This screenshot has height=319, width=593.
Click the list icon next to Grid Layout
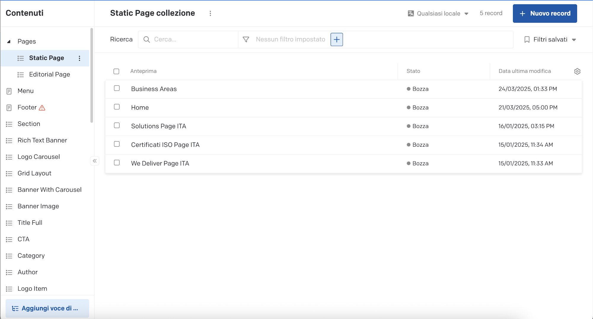(x=9, y=174)
